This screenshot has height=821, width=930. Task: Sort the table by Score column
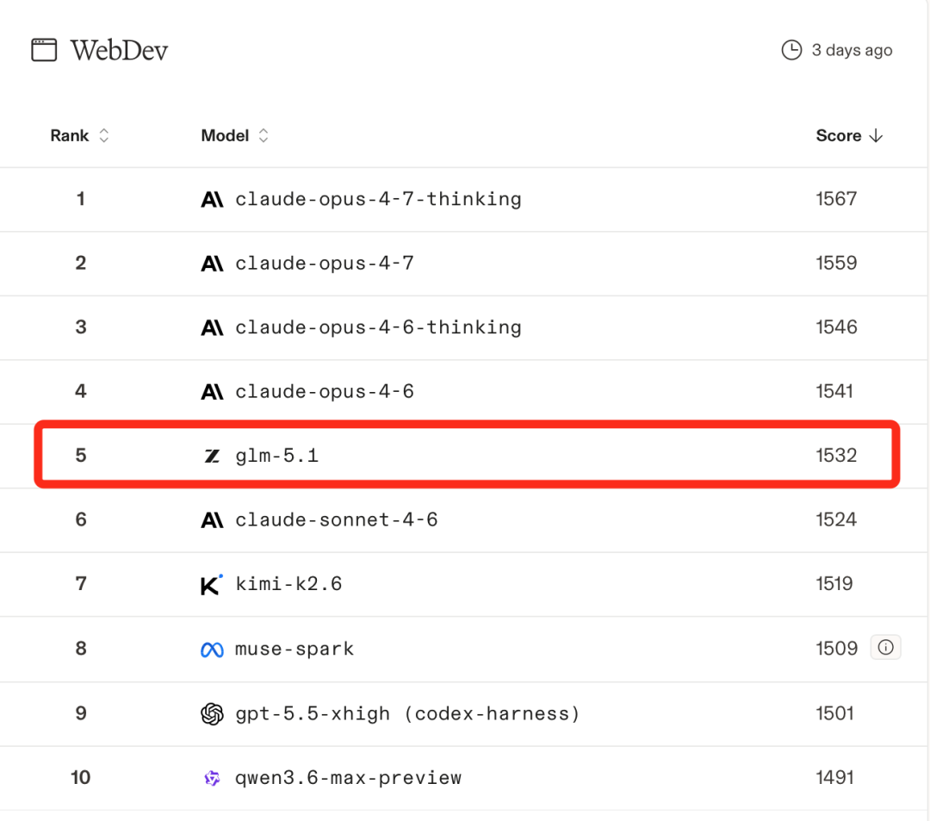coord(849,135)
